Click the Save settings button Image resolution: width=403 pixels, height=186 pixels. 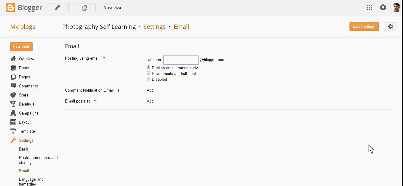pyautogui.click(x=364, y=27)
